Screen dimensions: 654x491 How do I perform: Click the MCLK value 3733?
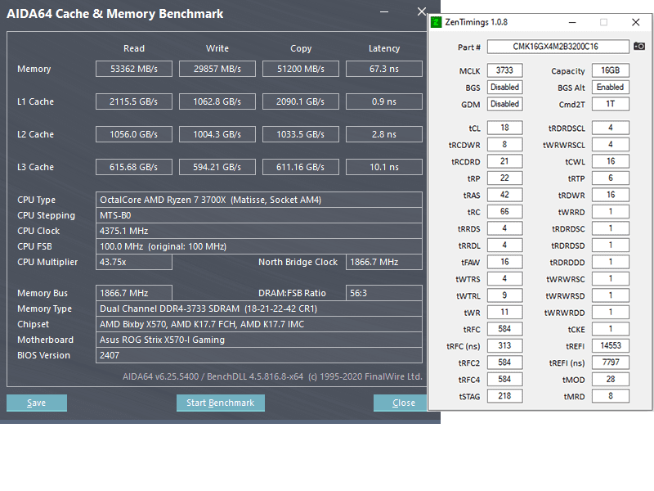coord(504,70)
